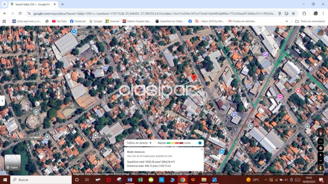Viewport: 328px width, 184px height.
Task: Click the traffic speed color legend
Action: pyautogui.click(x=174, y=143)
